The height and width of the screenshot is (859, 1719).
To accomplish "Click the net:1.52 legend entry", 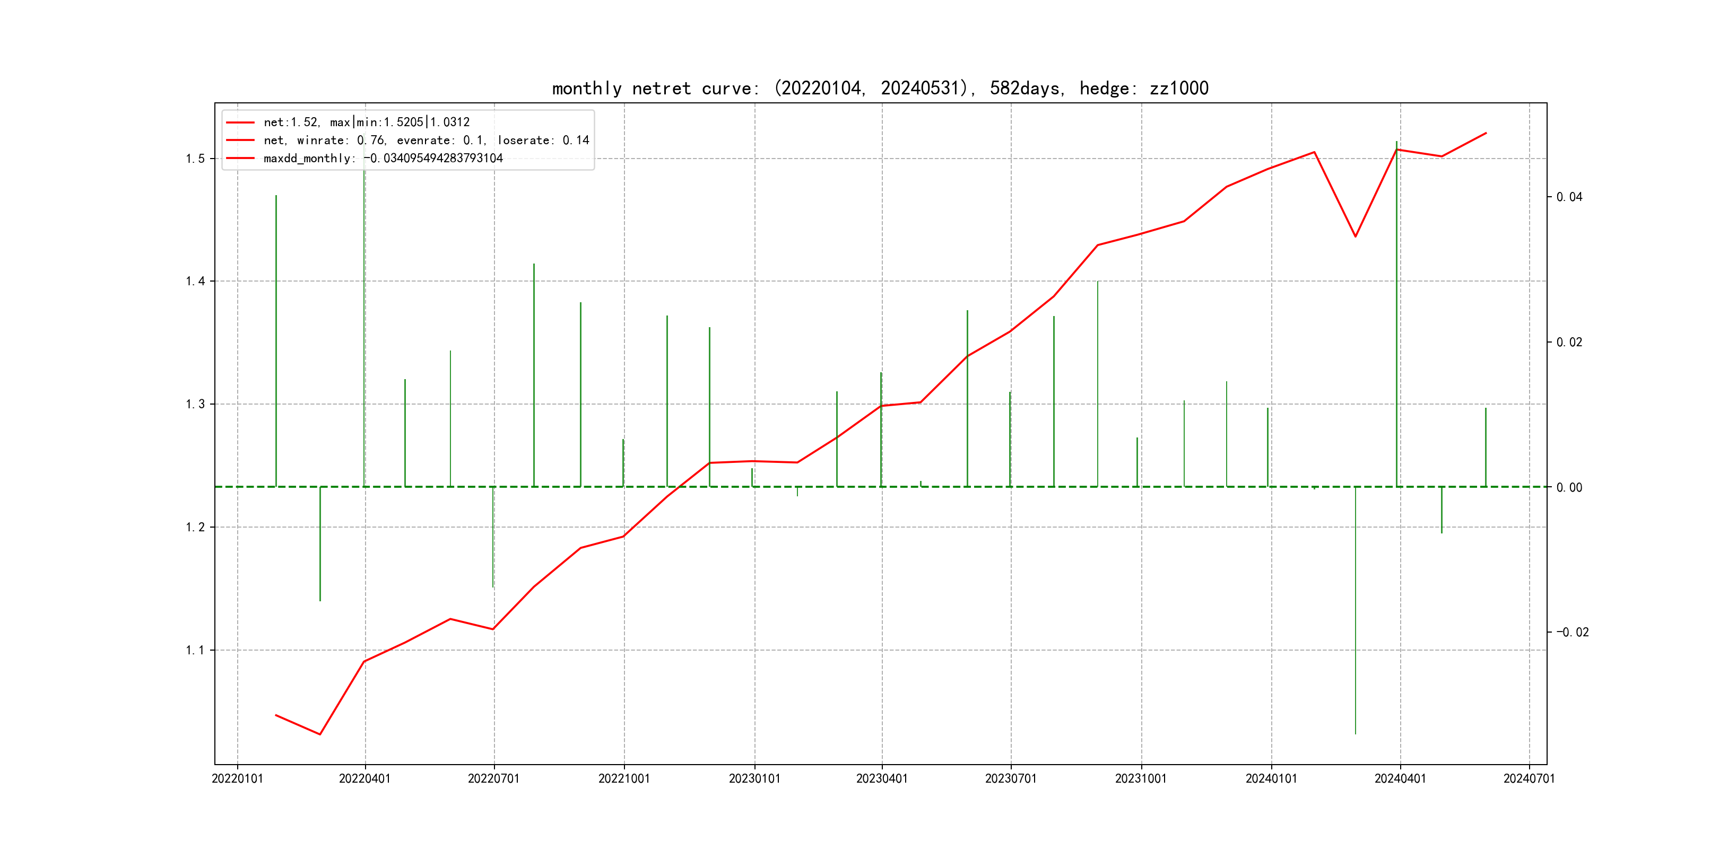I will (x=367, y=122).
